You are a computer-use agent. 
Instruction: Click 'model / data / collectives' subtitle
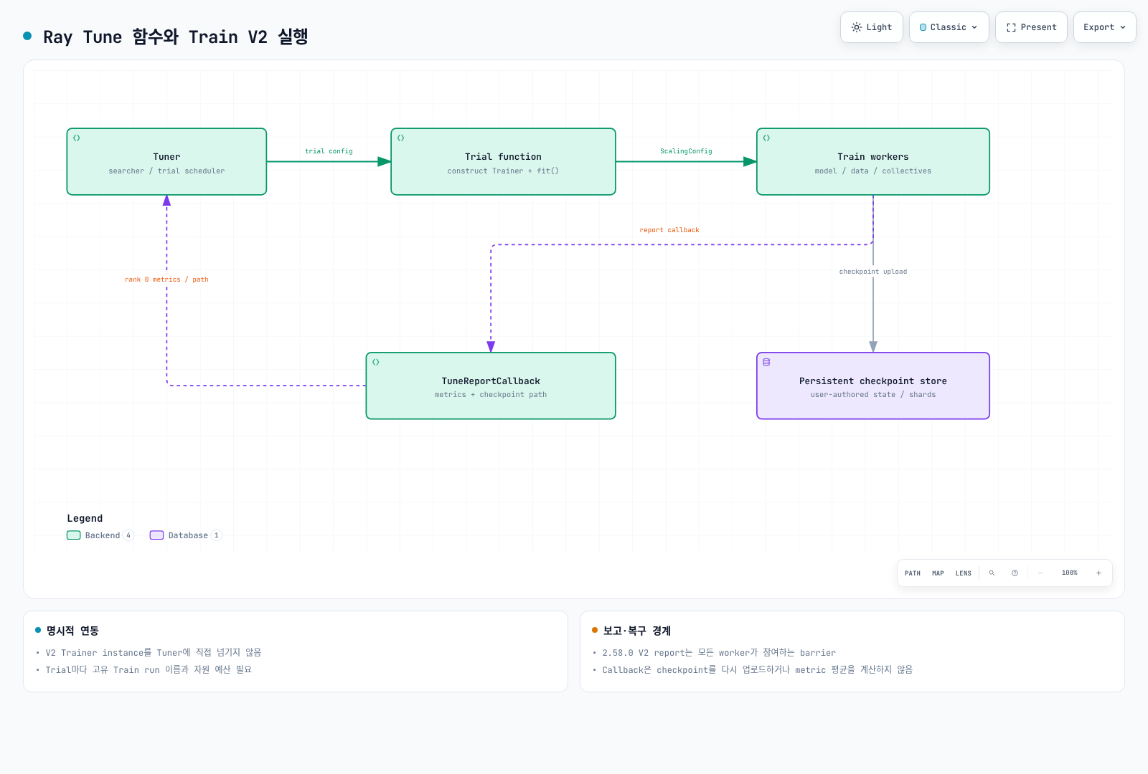point(873,171)
